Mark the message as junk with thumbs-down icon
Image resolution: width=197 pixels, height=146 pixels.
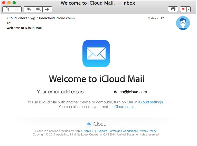17,9
